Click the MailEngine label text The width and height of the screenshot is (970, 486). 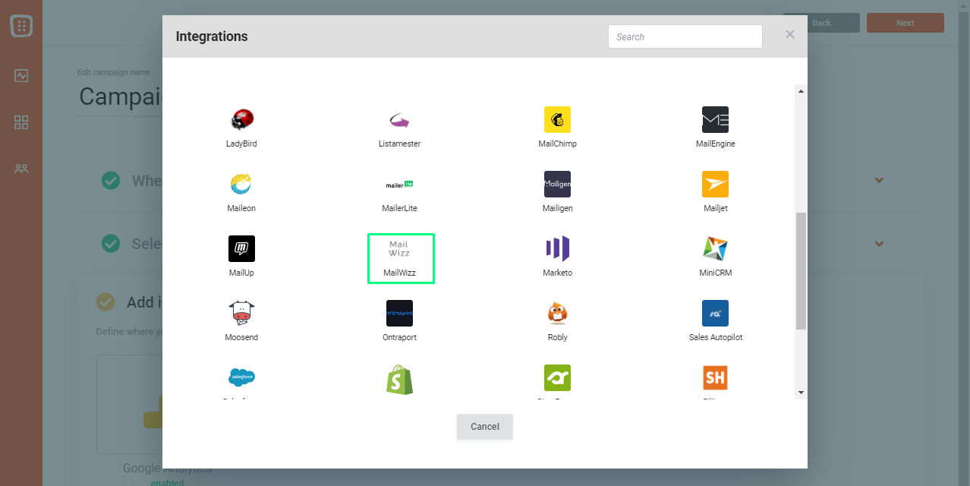click(x=715, y=144)
